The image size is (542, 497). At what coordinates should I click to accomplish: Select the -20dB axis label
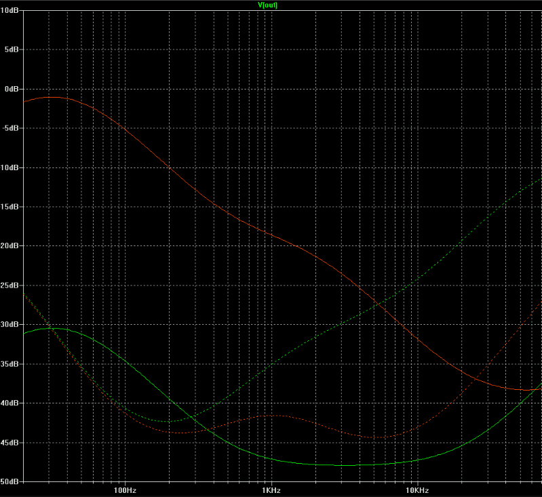coord(9,245)
